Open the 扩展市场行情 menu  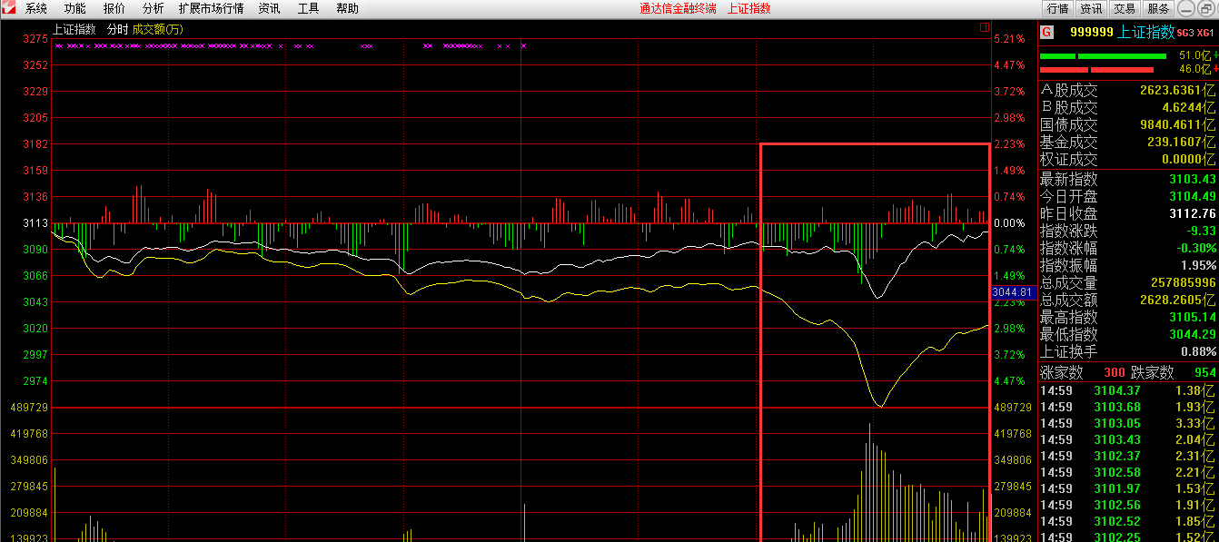[x=212, y=8]
